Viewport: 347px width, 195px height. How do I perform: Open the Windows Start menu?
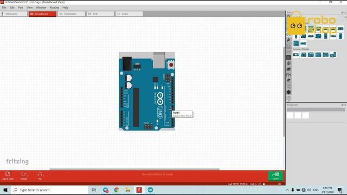(x=5, y=190)
